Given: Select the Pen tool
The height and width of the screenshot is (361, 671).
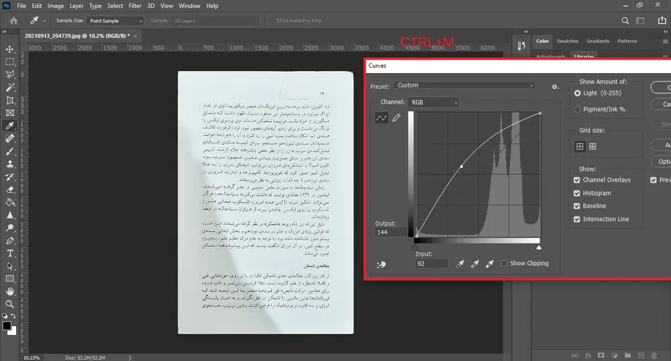Looking at the screenshot, I should pos(10,240).
